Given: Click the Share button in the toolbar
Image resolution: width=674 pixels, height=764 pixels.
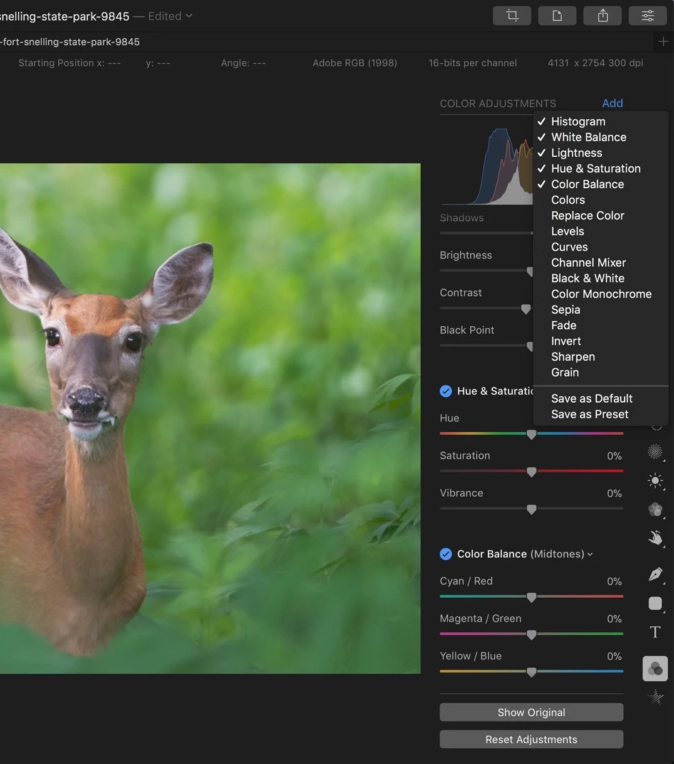Looking at the screenshot, I should pyautogui.click(x=603, y=16).
